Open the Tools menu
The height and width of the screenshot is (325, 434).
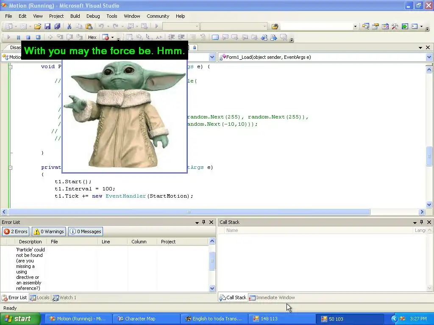point(112,16)
